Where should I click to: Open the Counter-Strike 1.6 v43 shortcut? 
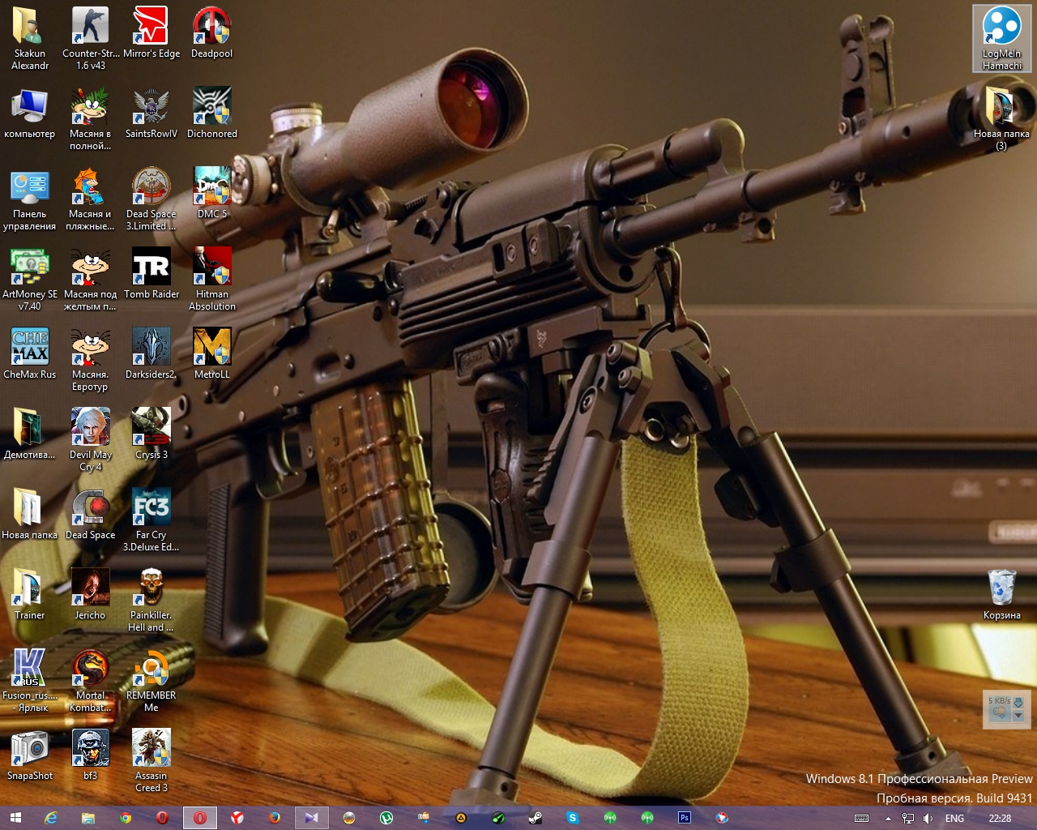[x=90, y=38]
